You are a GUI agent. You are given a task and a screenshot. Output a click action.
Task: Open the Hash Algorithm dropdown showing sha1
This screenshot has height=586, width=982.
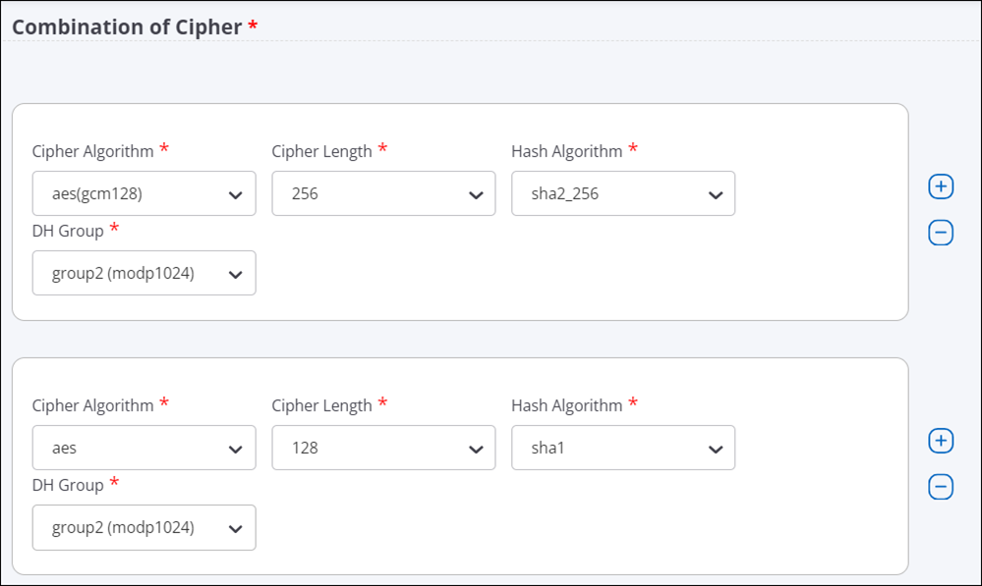click(623, 448)
